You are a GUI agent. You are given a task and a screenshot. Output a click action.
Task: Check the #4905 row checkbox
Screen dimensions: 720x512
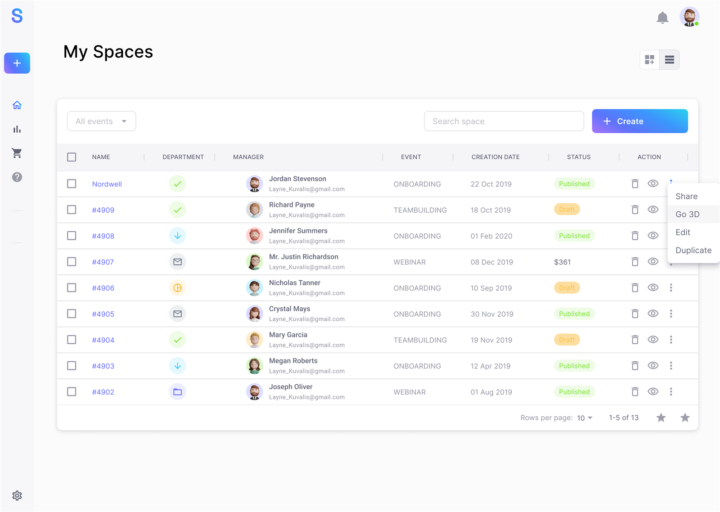pyautogui.click(x=72, y=314)
